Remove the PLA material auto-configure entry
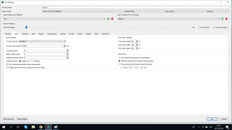This screenshot has height=130, width=232. click(112, 19)
